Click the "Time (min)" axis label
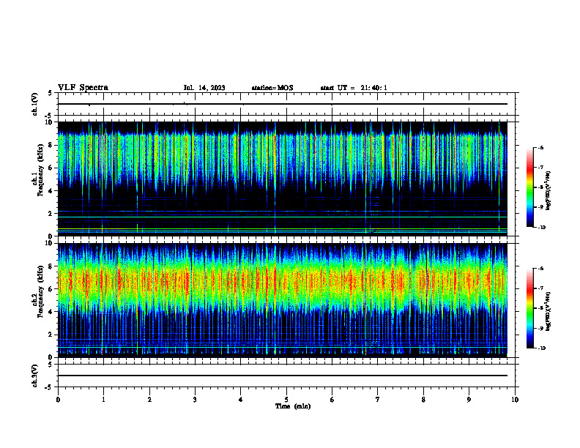 pos(293,406)
